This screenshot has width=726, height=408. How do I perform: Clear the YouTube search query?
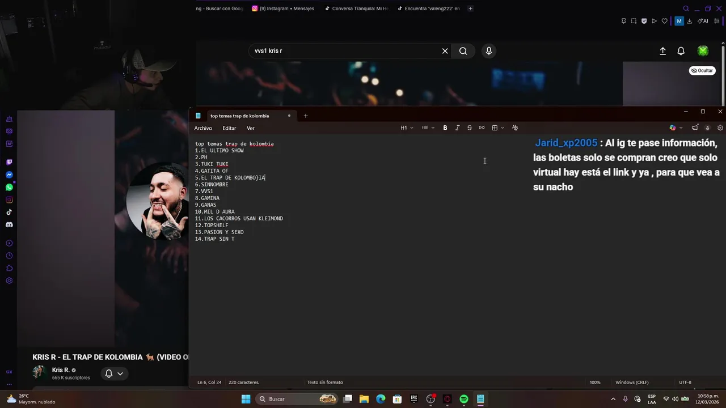pyautogui.click(x=445, y=51)
